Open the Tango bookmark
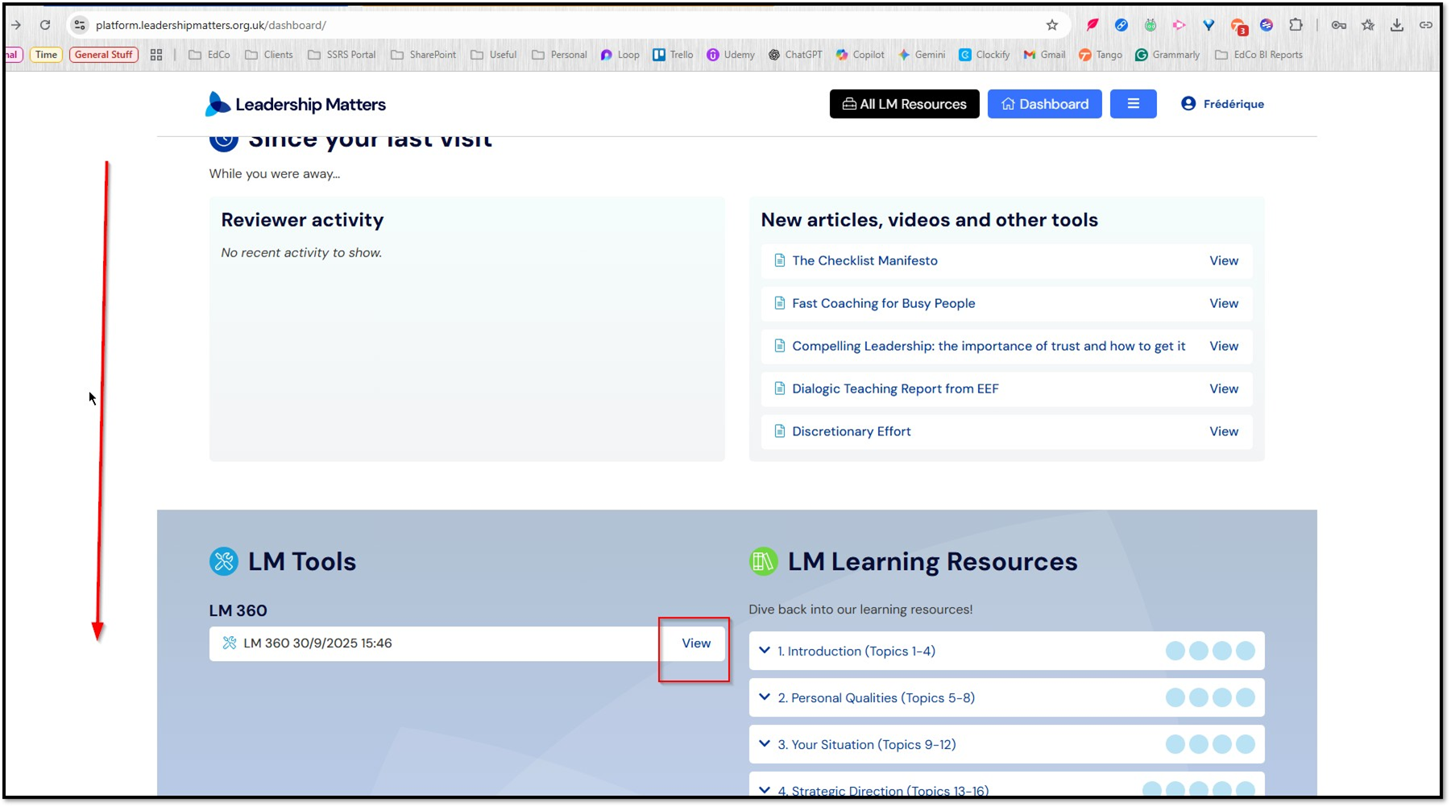Screen dimensions: 1451x807 coord(1100,55)
